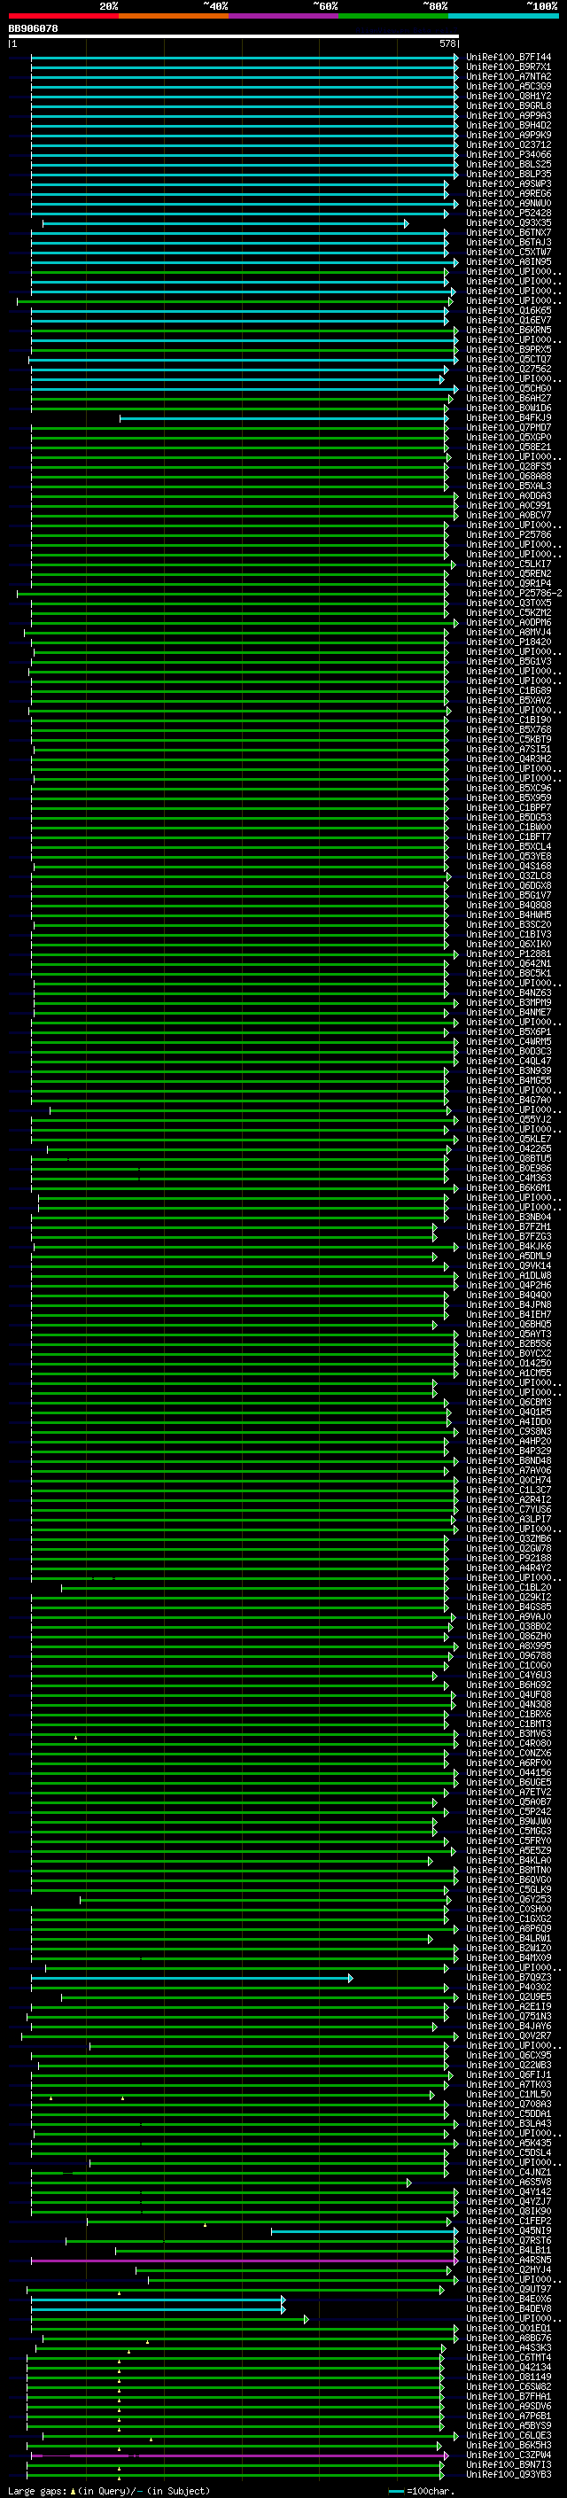This screenshot has height=2498, width=567.
Task: Select label UniRef100_C9S8N3
Action: 508,1431
